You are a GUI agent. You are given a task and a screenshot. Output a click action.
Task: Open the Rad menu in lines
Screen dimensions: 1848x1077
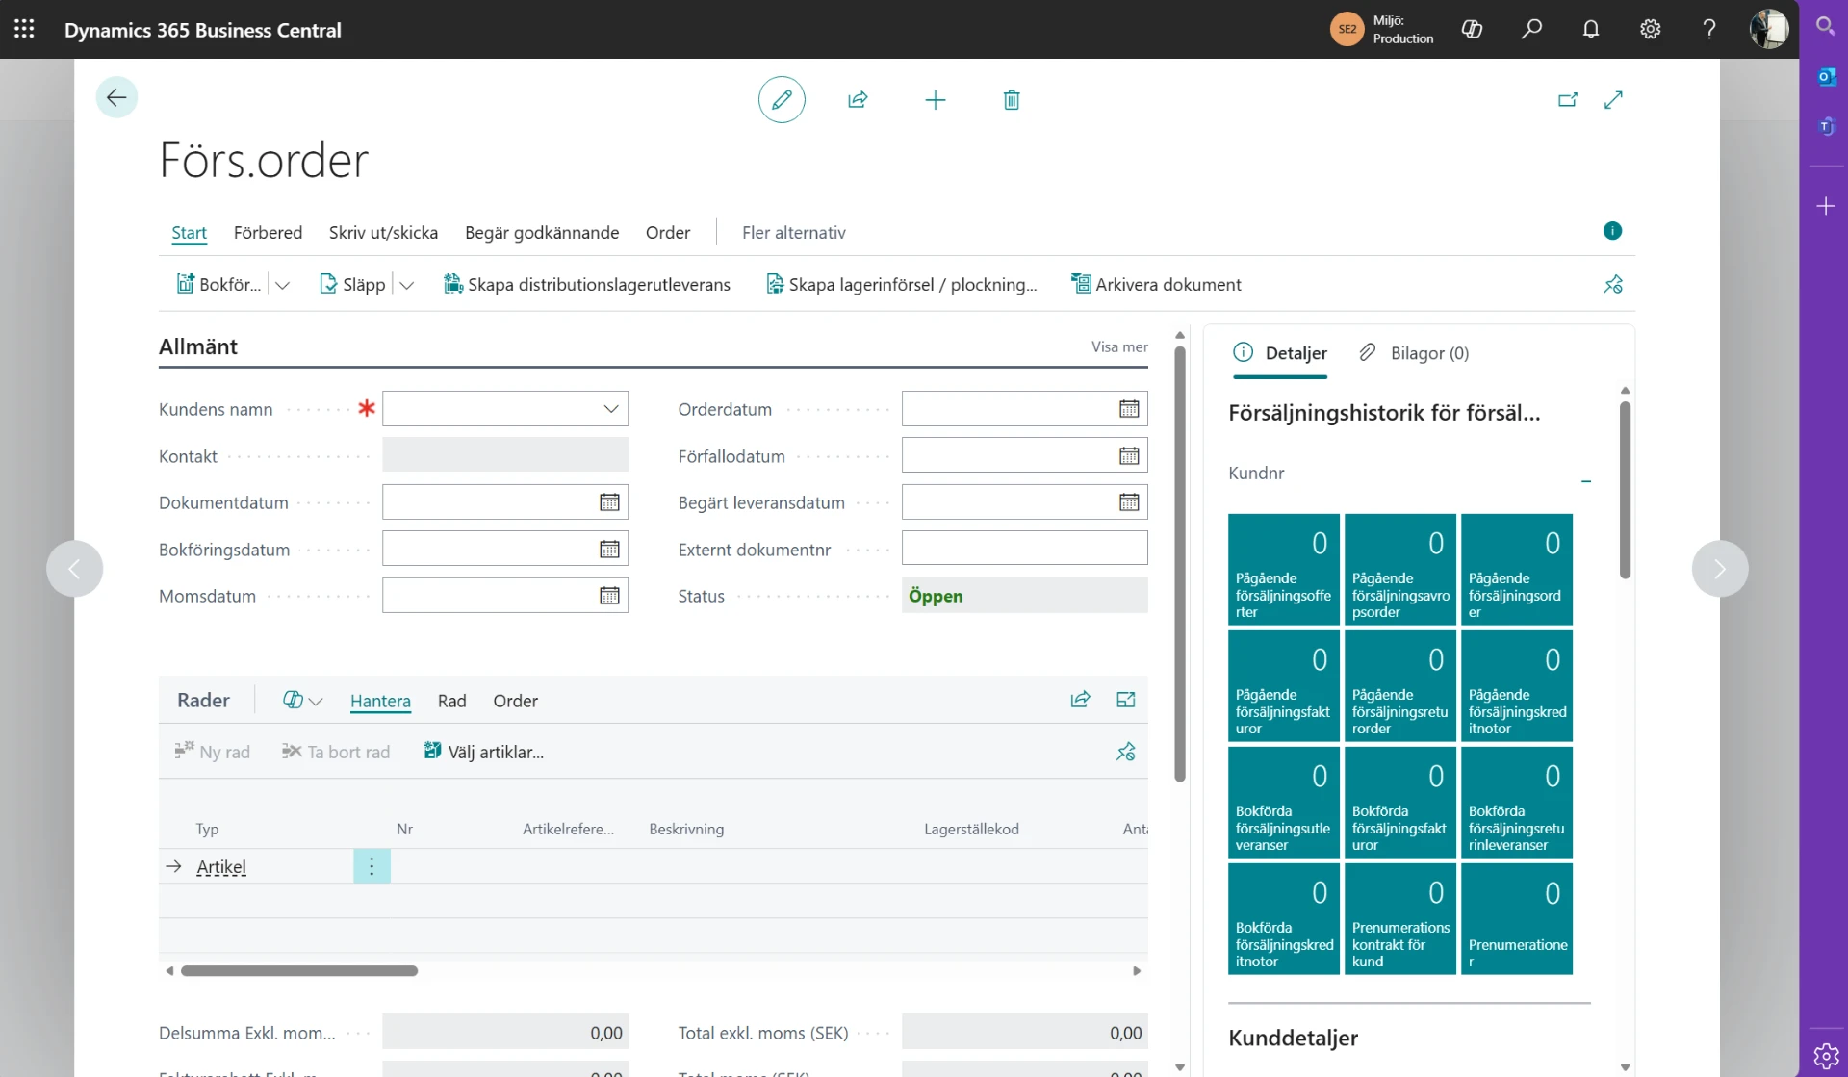click(x=451, y=701)
